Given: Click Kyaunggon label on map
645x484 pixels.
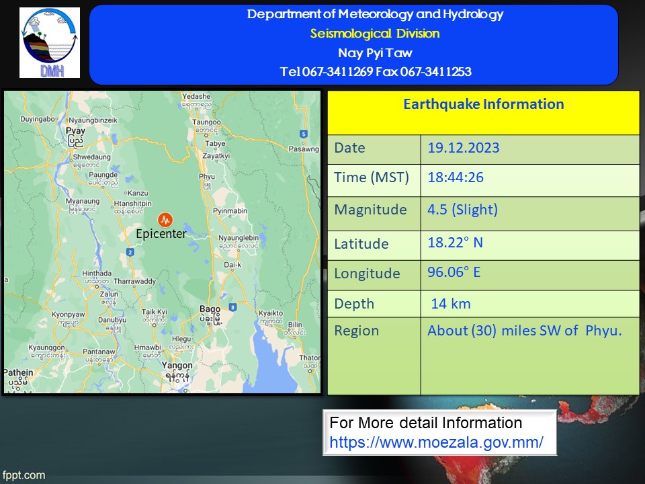Looking at the screenshot, I should 46,348.
